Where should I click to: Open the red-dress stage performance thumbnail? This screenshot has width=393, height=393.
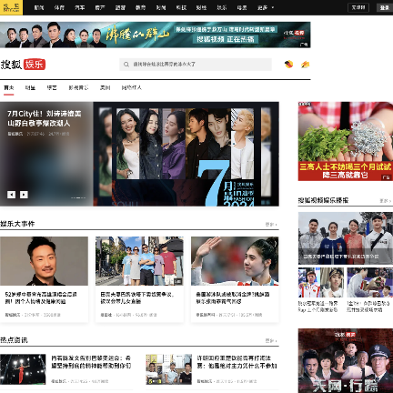23,369
